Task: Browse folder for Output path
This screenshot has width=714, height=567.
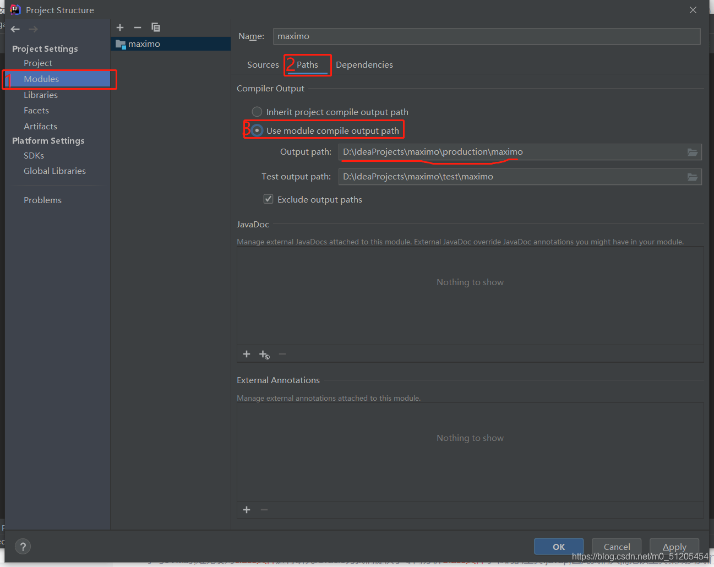Action: 693,152
